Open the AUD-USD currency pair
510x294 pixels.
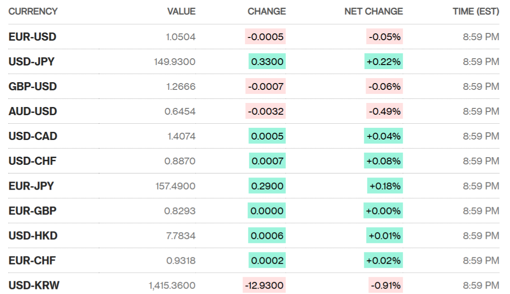[33, 112]
